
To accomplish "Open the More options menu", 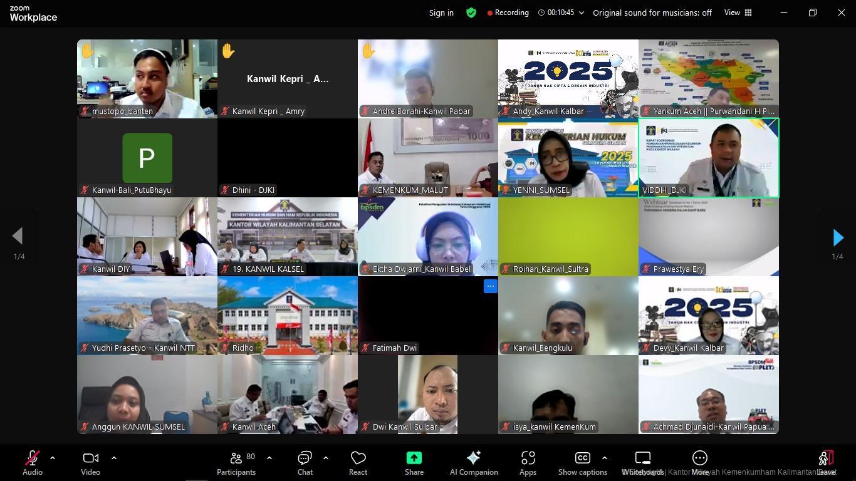I will pyautogui.click(x=699, y=463).
